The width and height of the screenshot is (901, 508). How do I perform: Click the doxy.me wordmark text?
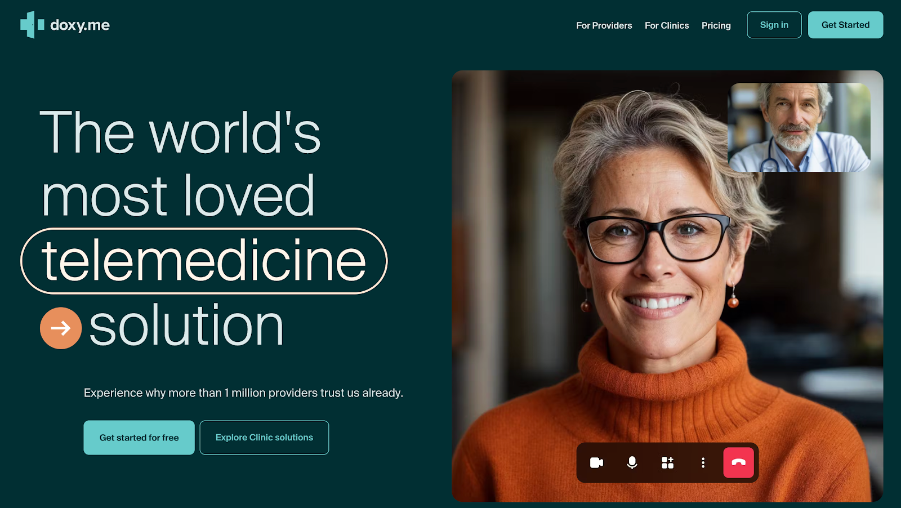pos(80,25)
